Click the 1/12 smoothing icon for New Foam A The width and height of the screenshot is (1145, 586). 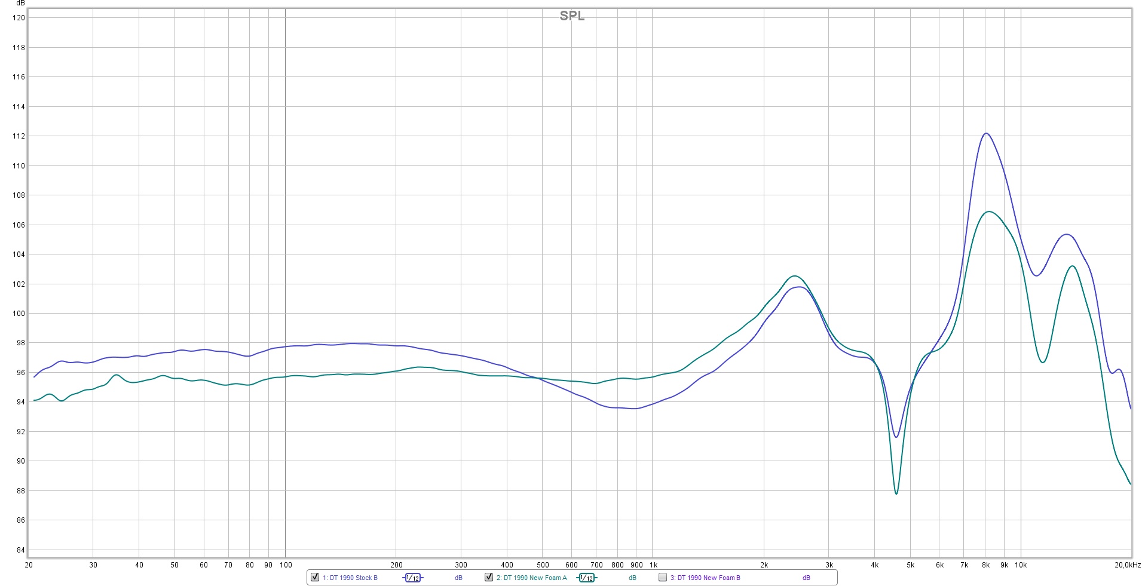point(587,578)
